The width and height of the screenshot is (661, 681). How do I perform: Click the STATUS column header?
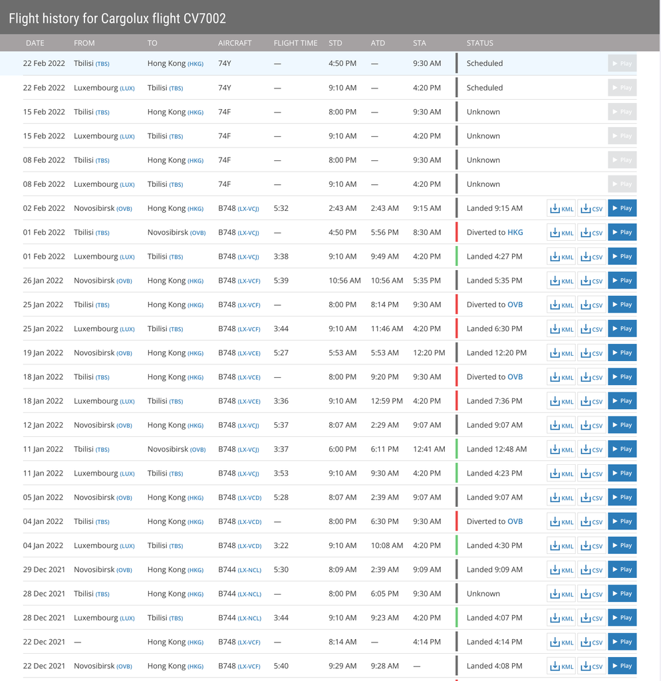pyautogui.click(x=480, y=43)
